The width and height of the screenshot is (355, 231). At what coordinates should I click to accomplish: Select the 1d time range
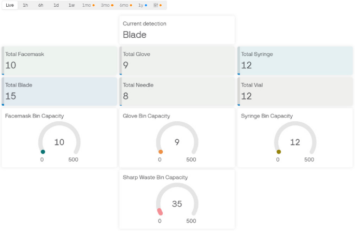point(56,5)
